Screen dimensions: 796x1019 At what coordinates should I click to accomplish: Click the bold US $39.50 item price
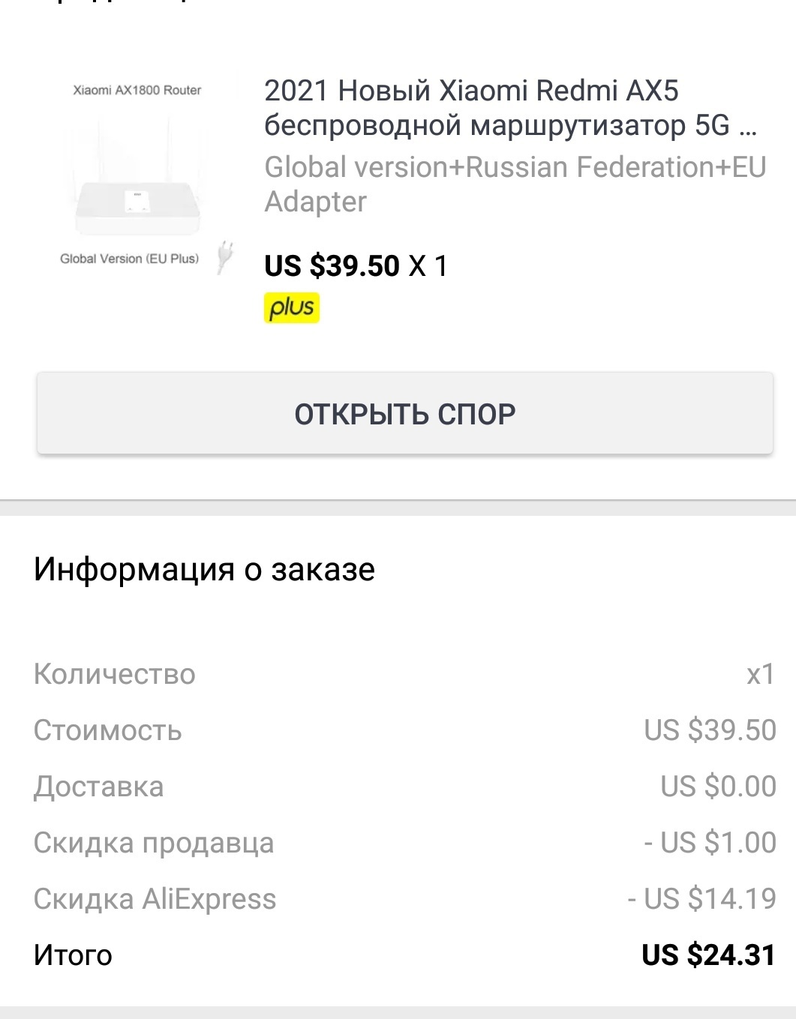(332, 266)
